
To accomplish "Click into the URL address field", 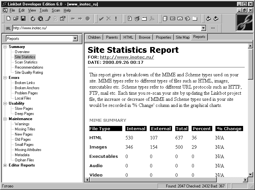I will [x=107, y=28].
